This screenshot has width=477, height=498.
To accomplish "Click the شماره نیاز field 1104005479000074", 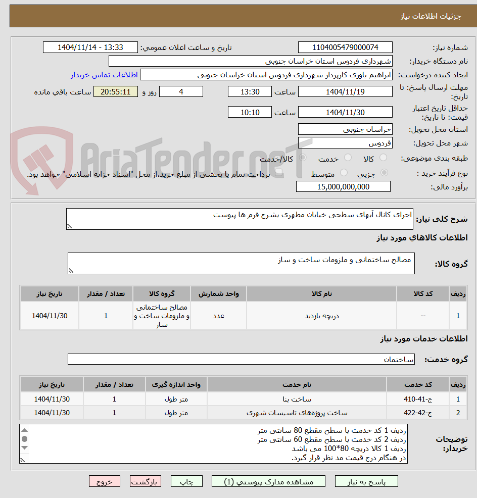I will click(x=345, y=47).
